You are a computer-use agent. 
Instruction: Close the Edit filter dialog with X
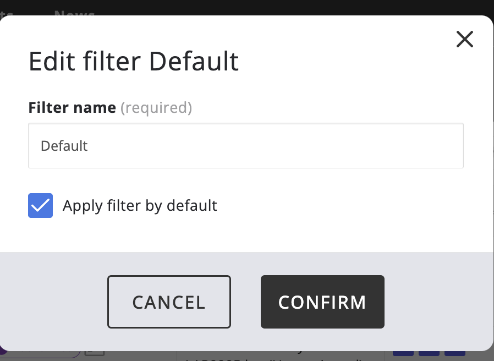pos(465,39)
